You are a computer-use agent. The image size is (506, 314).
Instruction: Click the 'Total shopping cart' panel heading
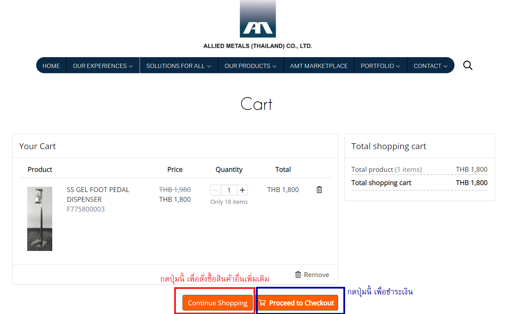tap(389, 146)
